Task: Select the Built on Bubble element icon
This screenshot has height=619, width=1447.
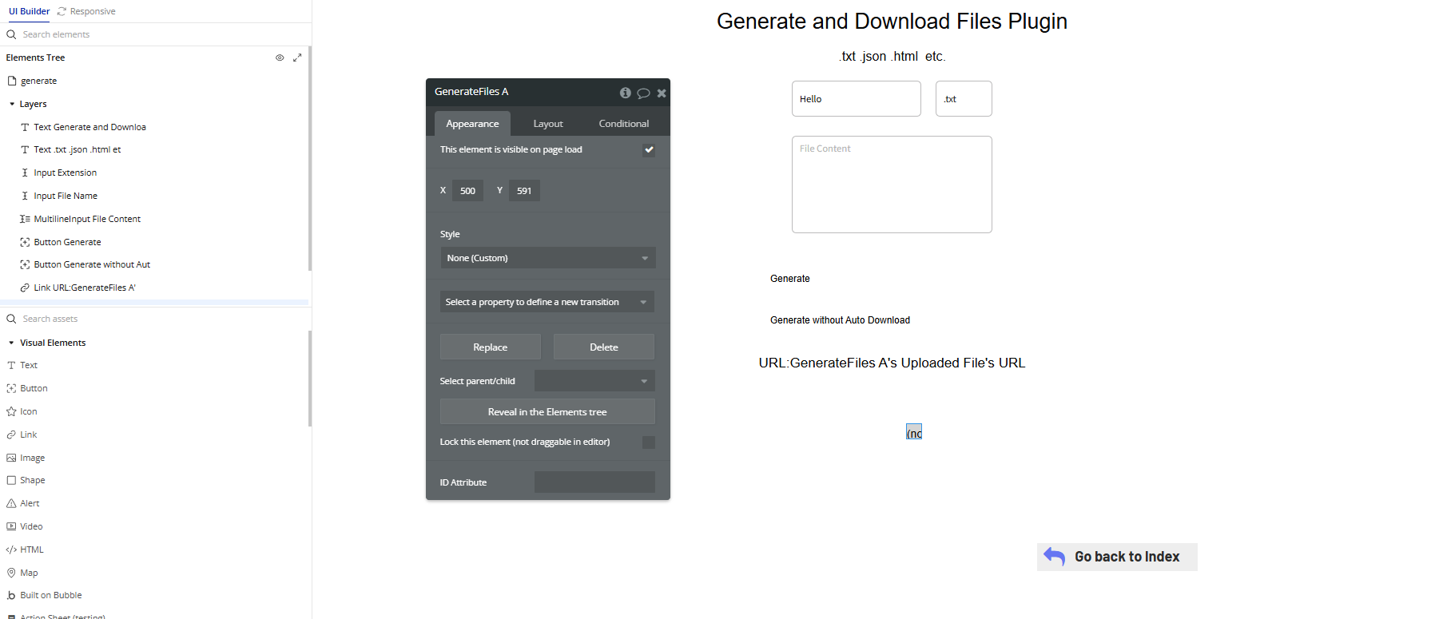Action: click(11, 595)
